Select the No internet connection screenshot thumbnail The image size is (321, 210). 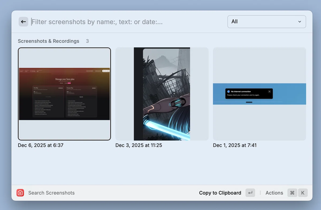(x=259, y=94)
